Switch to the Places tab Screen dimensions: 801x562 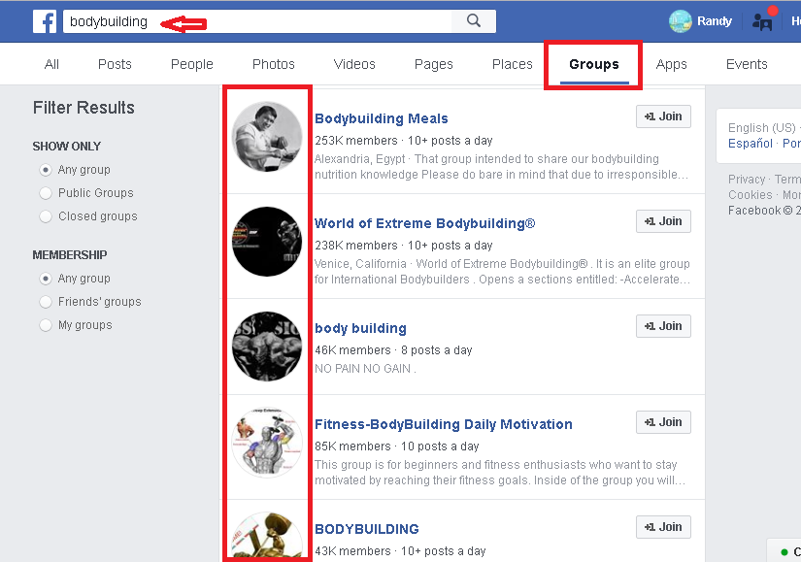click(x=513, y=64)
